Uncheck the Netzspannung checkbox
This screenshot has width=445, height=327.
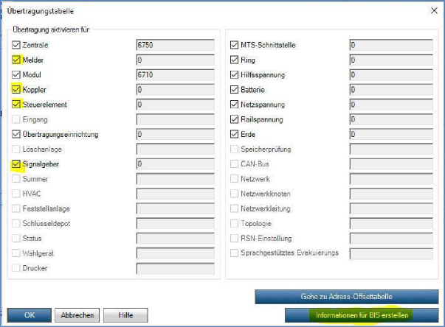(234, 105)
